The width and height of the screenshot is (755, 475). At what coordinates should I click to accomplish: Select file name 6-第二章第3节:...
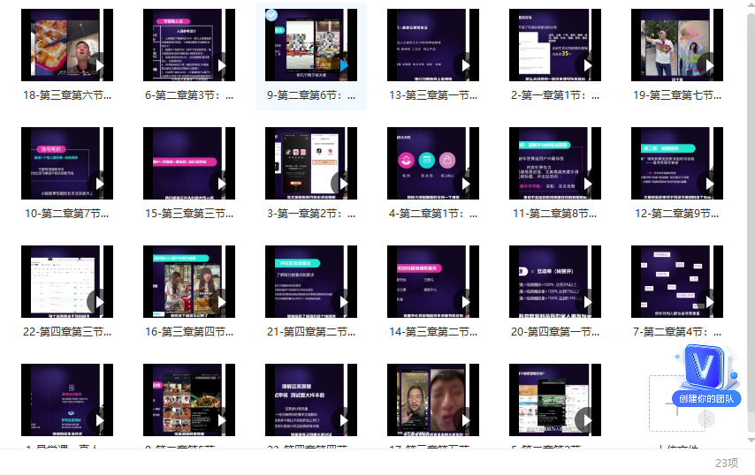pyautogui.click(x=189, y=95)
